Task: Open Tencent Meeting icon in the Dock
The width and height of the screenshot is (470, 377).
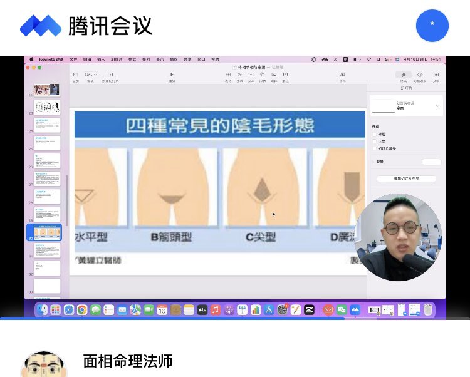Action: (355, 309)
